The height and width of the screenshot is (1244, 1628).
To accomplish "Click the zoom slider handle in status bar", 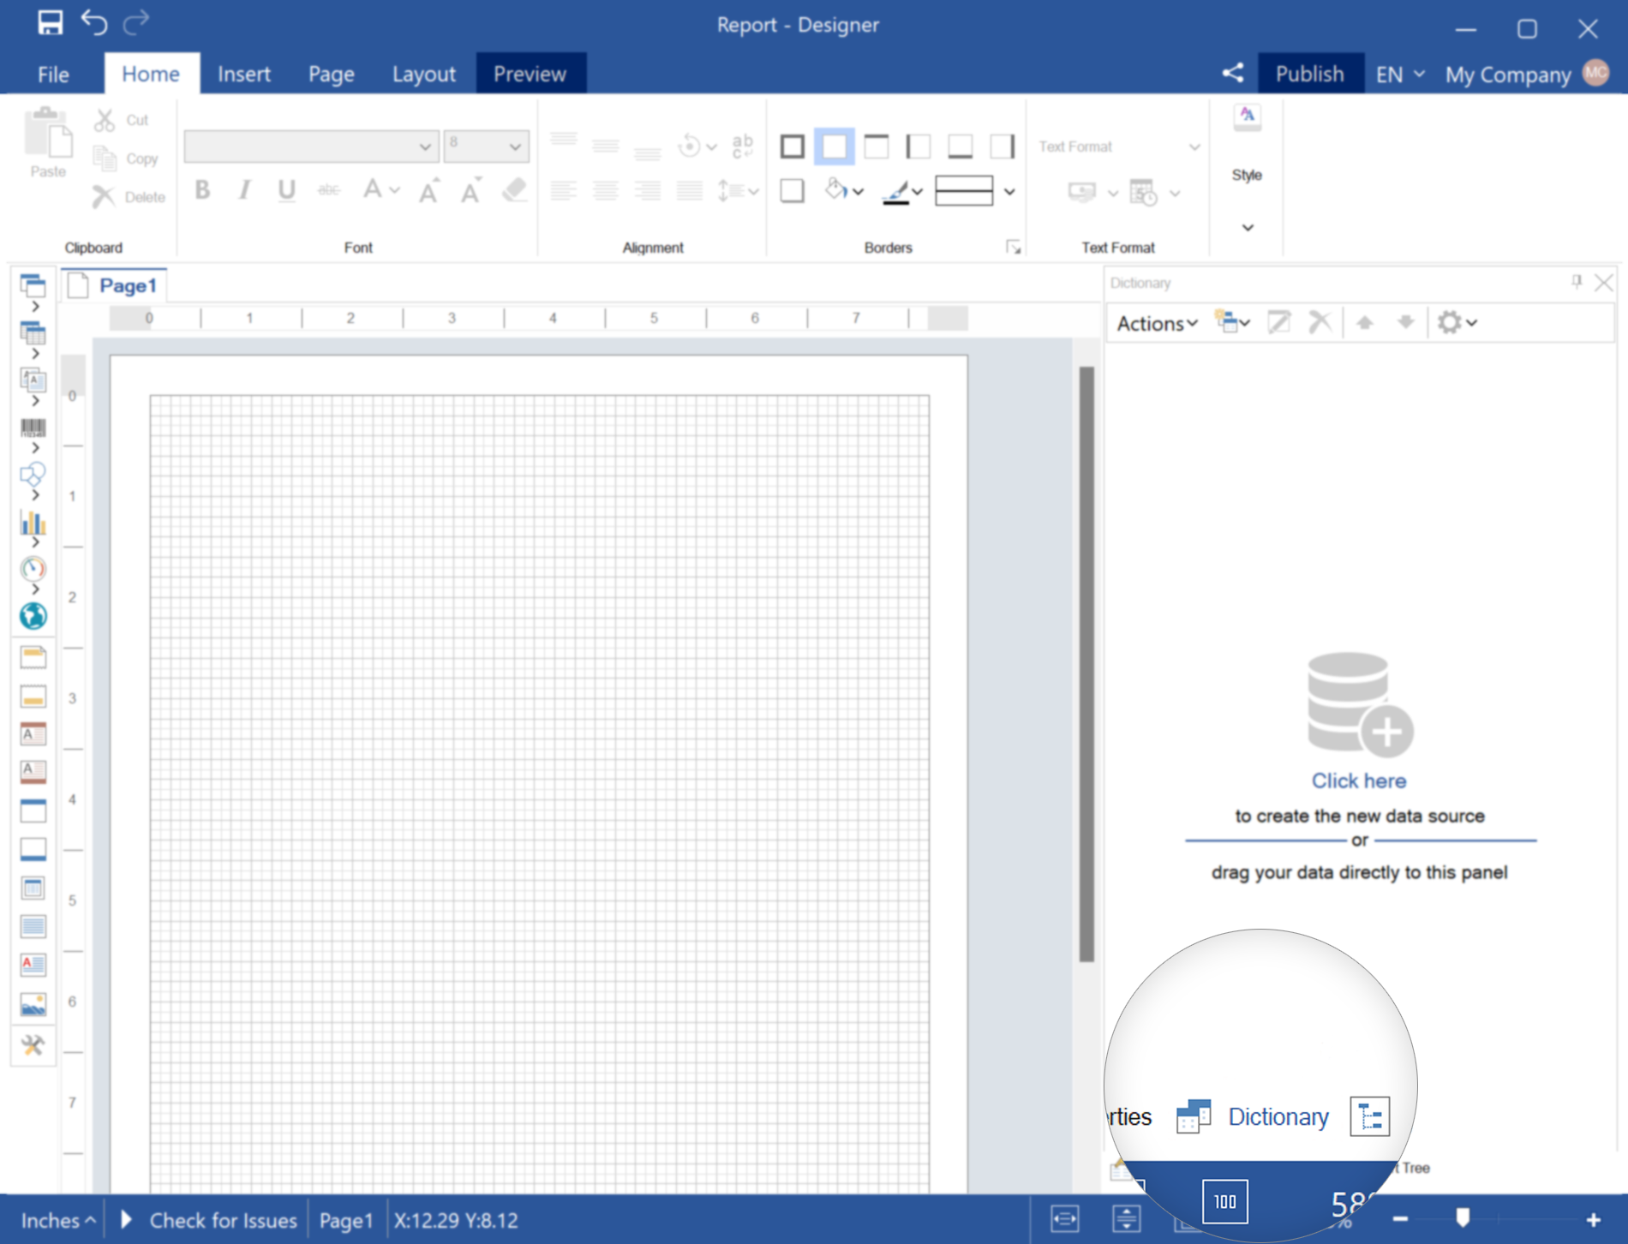I will 1463,1217.
